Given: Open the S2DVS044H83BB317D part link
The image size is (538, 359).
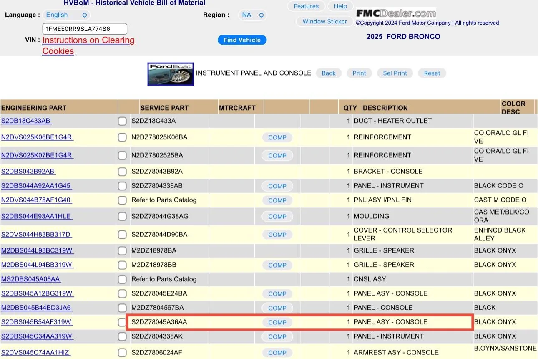Looking at the screenshot, I should tap(36, 235).
